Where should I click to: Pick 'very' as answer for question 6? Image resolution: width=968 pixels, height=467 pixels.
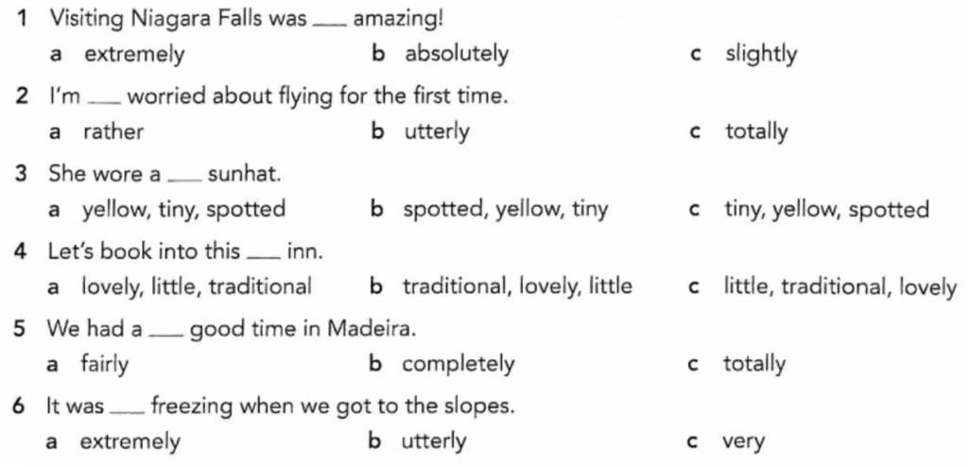tap(744, 442)
